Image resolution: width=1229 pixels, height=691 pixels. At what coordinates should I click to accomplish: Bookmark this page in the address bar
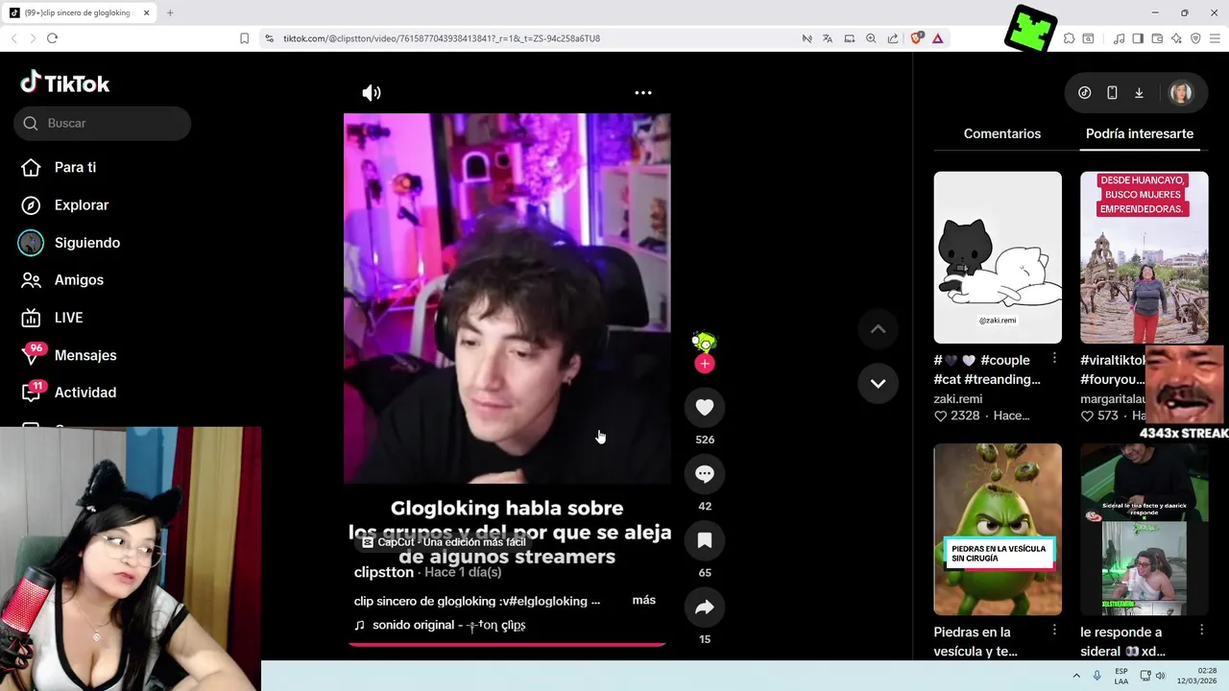[244, 38]
